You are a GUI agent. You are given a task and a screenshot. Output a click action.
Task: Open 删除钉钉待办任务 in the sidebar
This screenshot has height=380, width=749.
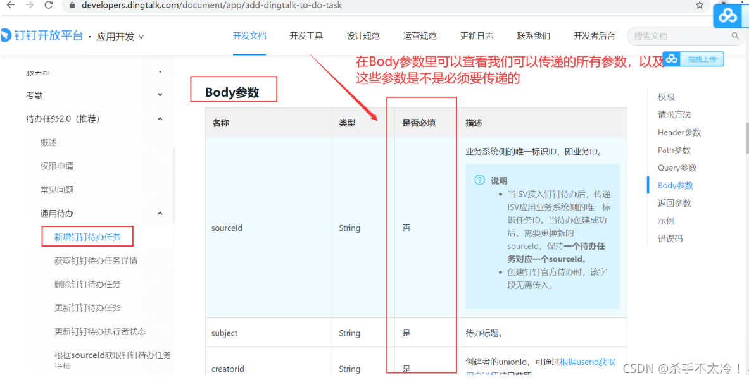[88, 284]
